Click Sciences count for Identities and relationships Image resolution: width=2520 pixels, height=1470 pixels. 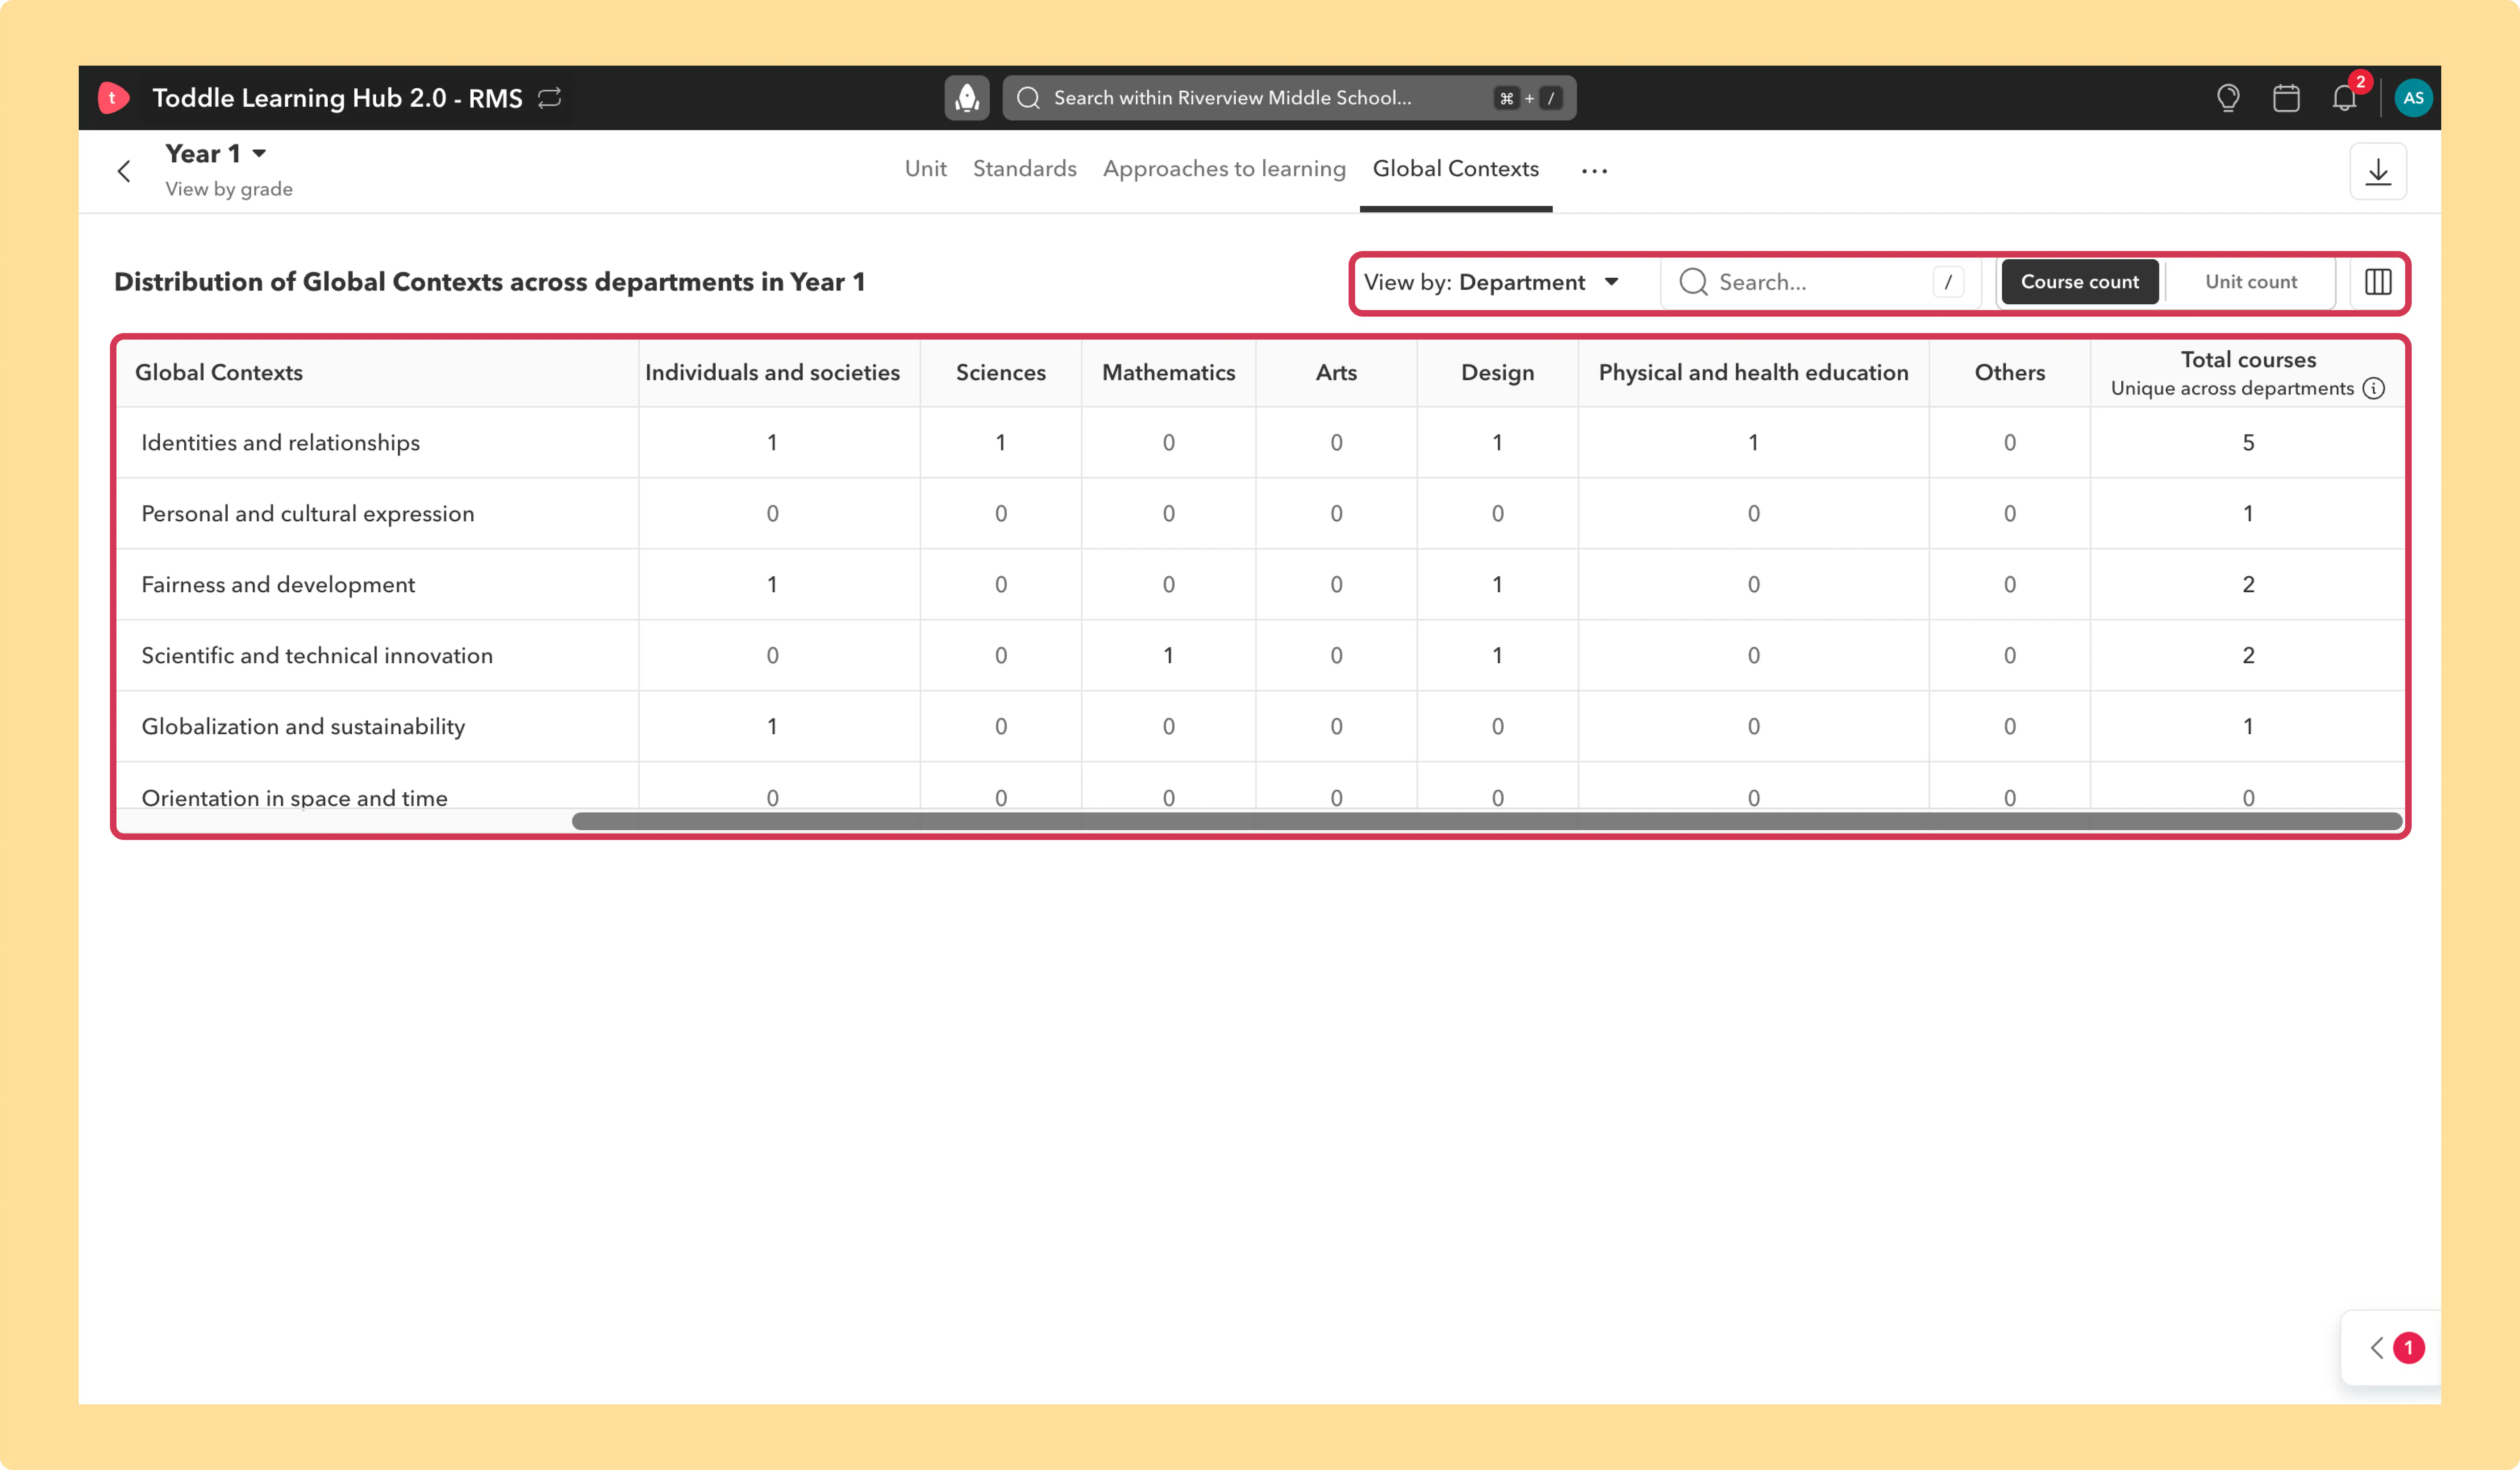pyautogui.click(x=1001, y=443)
